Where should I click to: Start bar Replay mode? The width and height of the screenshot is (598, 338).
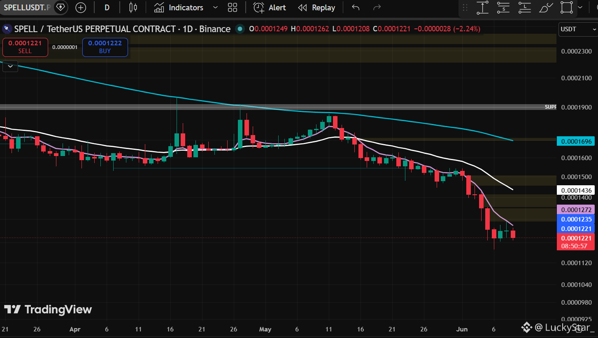316,7
